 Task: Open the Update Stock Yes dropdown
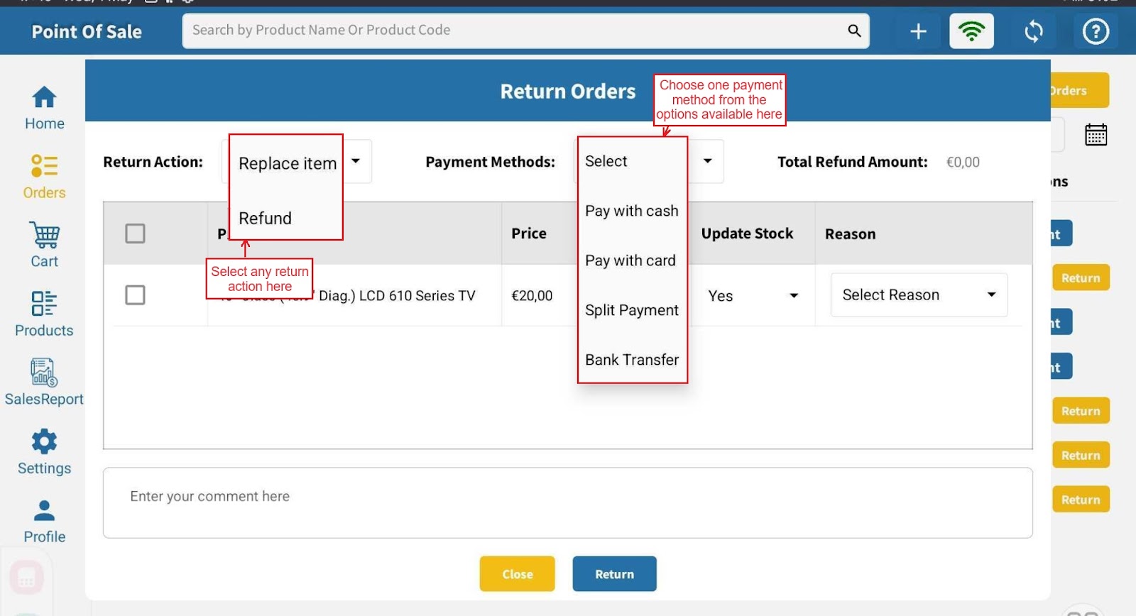click(753, 296)
